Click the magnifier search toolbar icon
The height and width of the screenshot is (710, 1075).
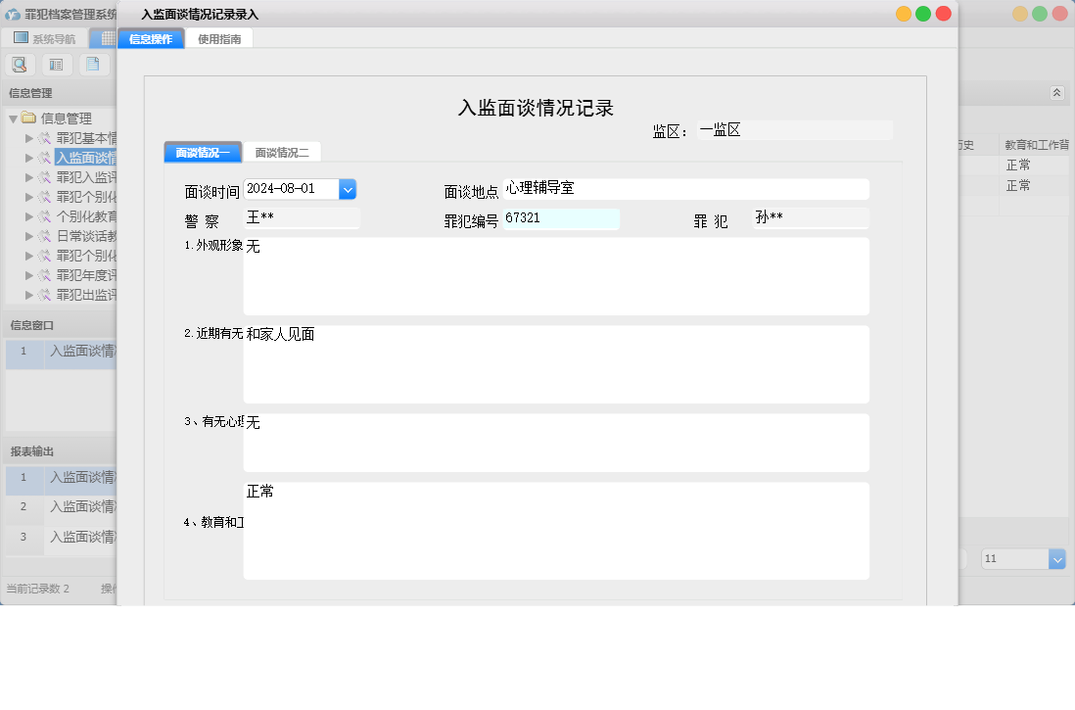pos(20,65)
